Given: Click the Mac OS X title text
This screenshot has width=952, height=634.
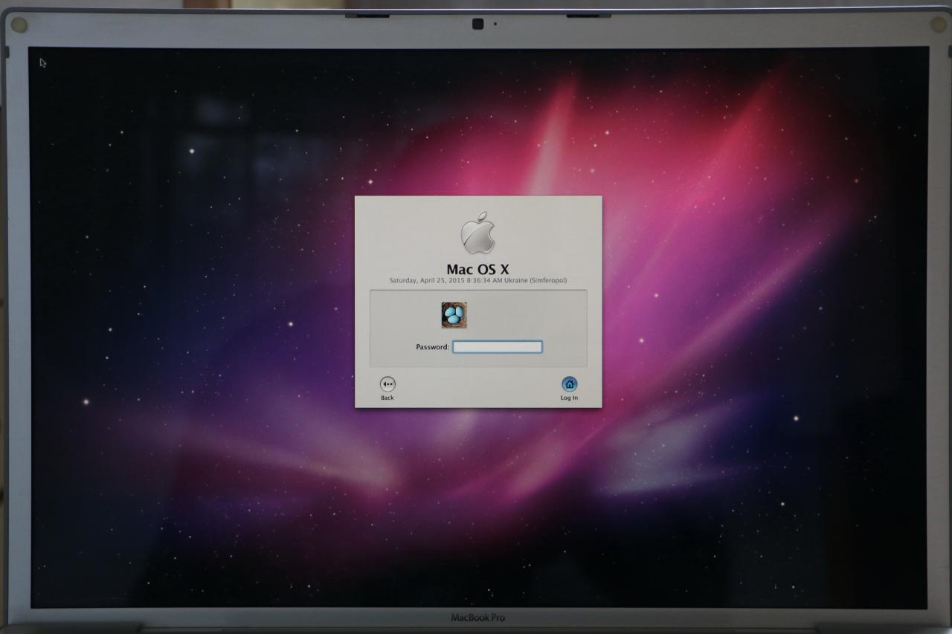Looking at the screenshot, I should tap(477, 269).
